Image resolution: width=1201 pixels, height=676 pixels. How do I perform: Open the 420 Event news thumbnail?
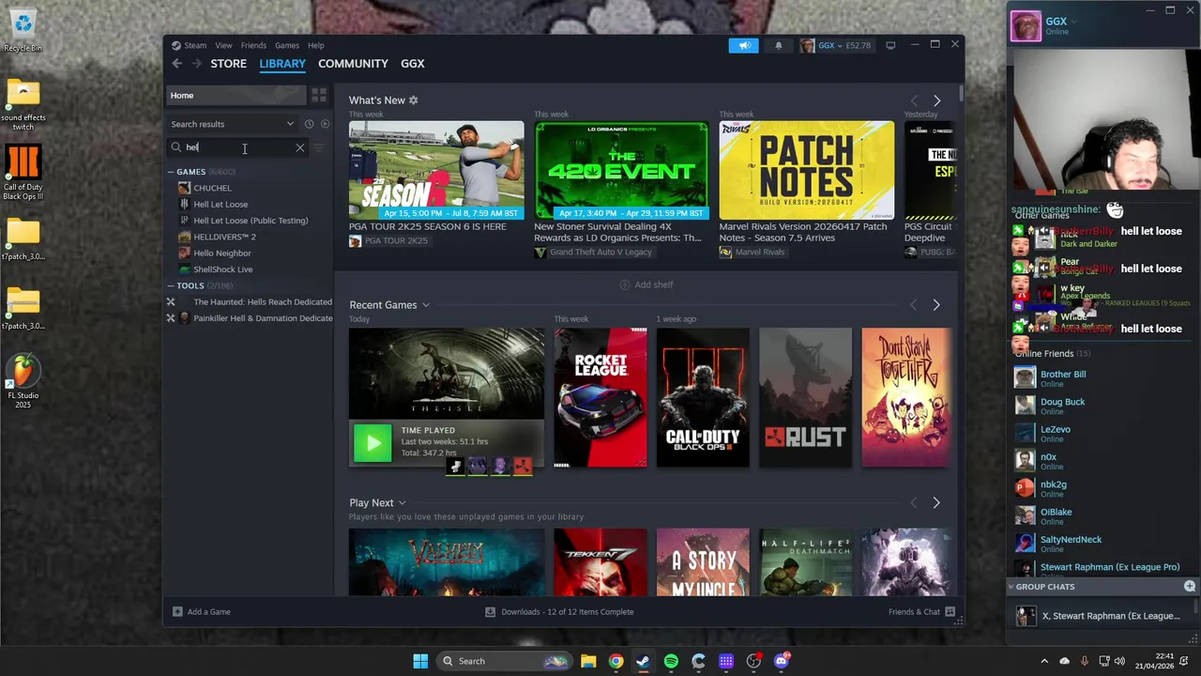621,170
